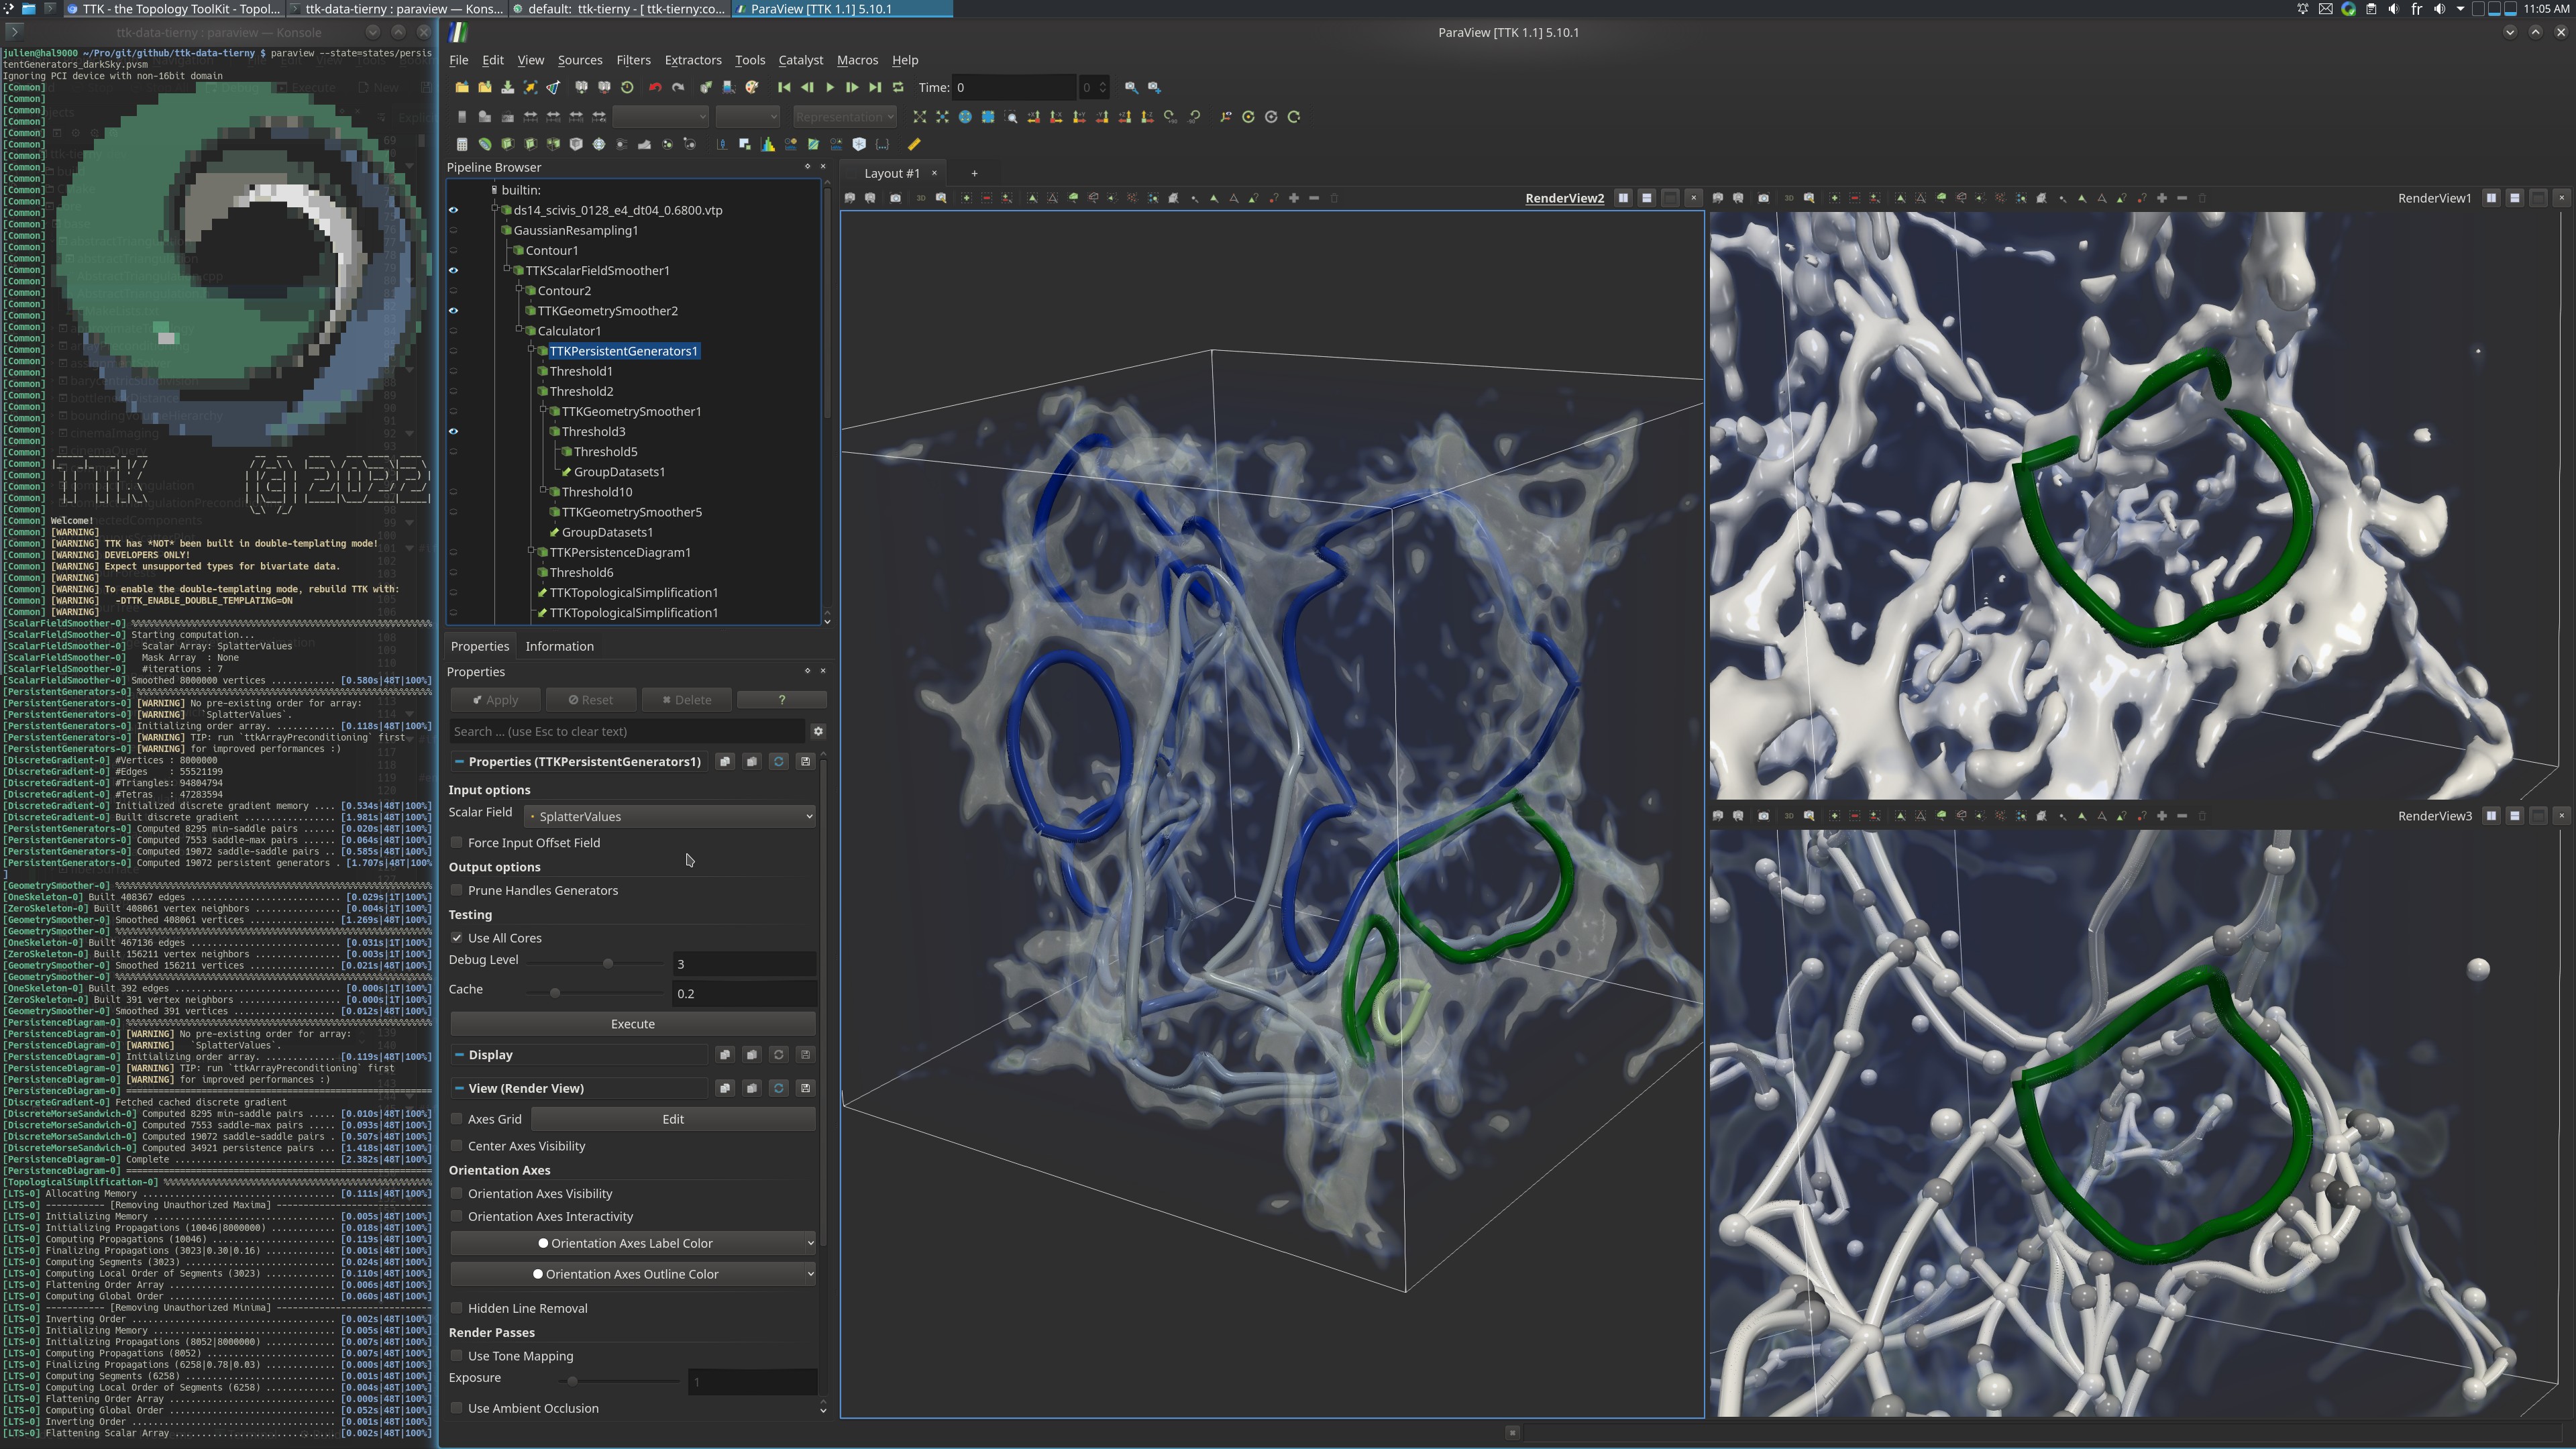Click the ruler tool icon

914,144
